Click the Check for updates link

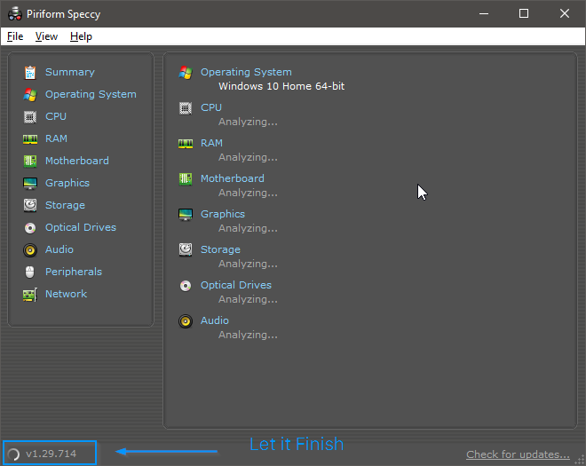click(x=518, y=454)
